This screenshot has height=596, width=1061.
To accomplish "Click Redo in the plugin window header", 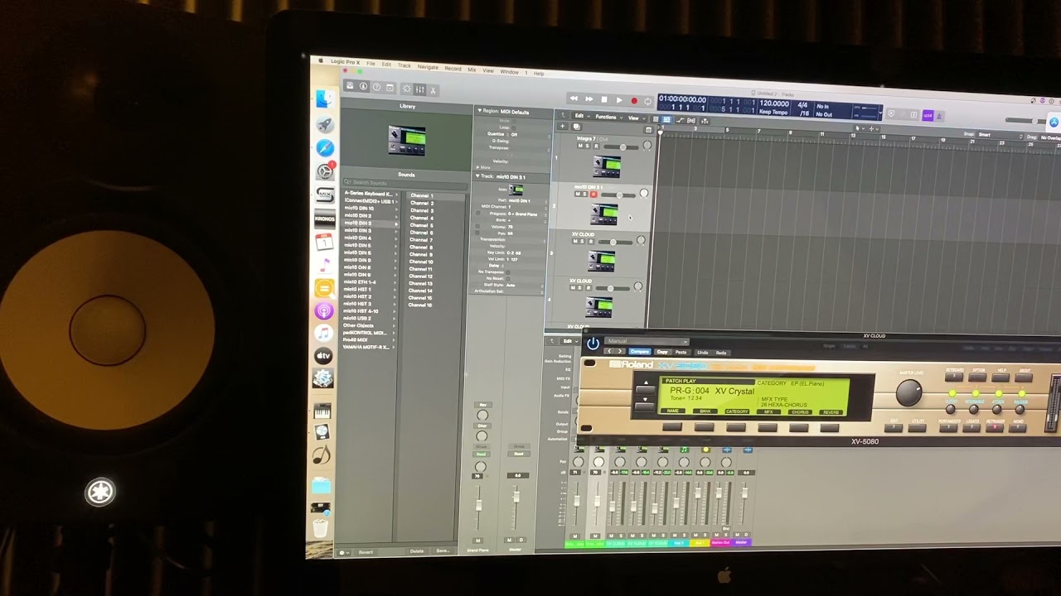I will pyautogui.click(x=721, y=353).
